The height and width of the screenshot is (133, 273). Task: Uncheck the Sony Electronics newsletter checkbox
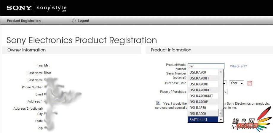click(158, 103)
